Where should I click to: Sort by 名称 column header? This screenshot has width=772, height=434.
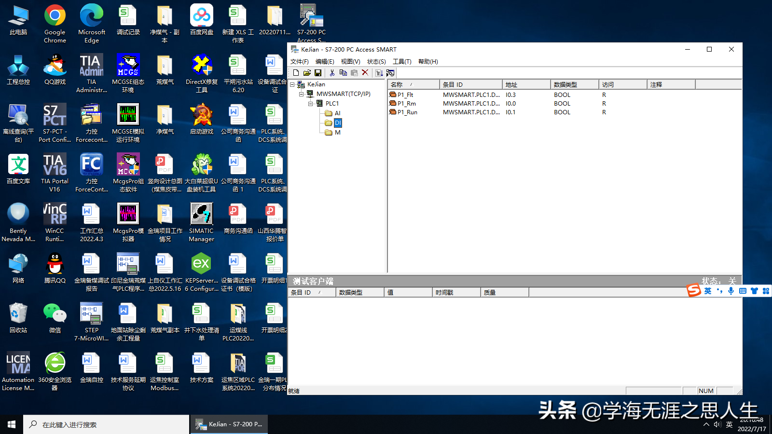pos(414,84)
